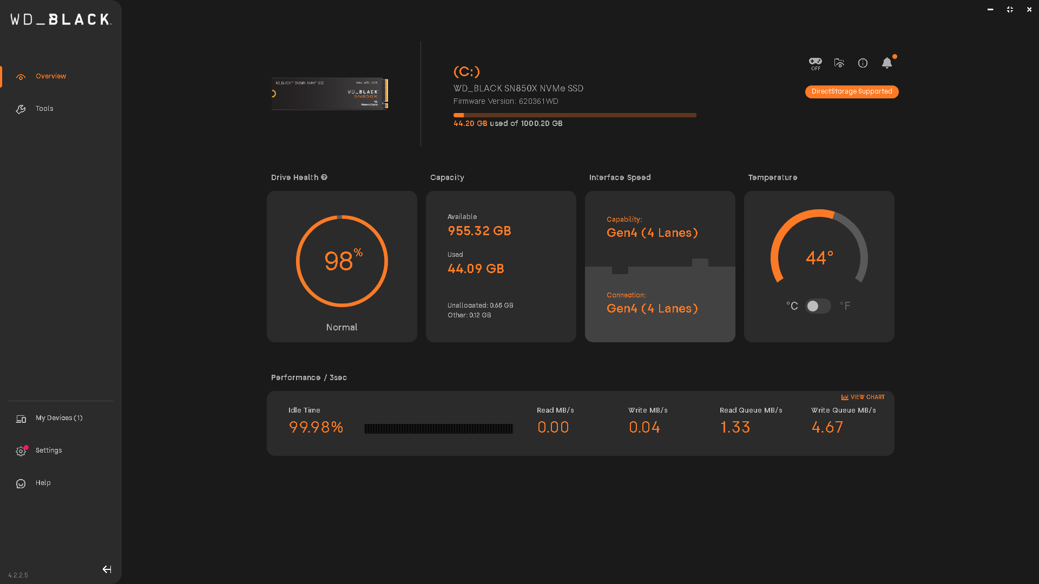The image size is (1039, 584).
Task: Click the Normal health status label
Action: click(342, 328)
